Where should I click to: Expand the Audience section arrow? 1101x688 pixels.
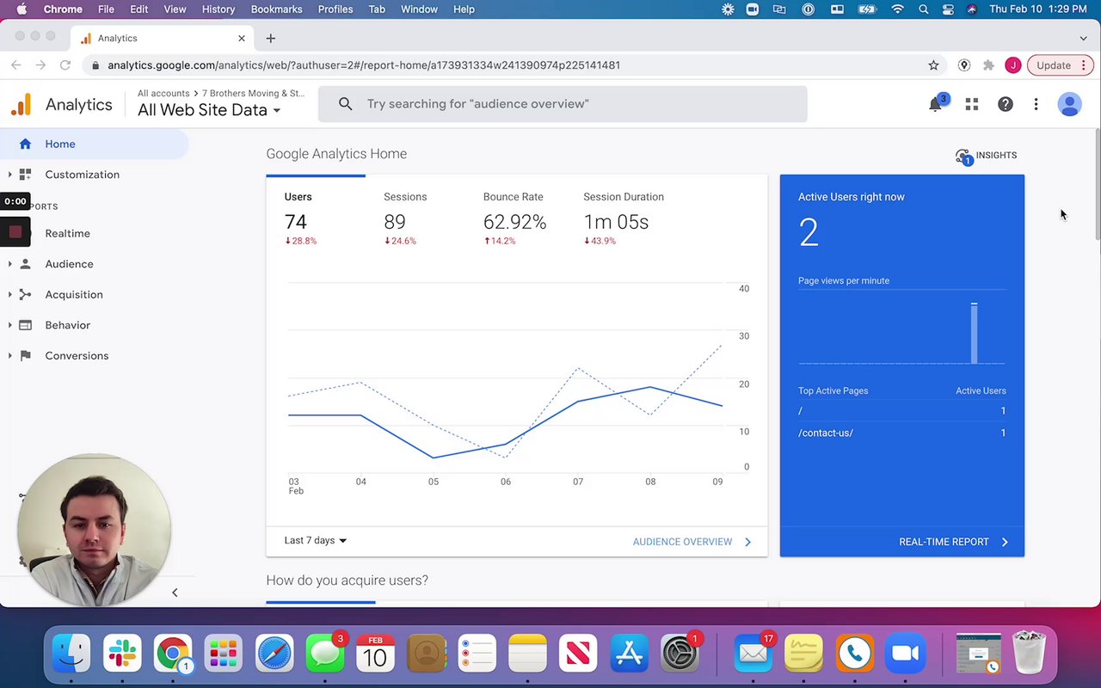9,264
